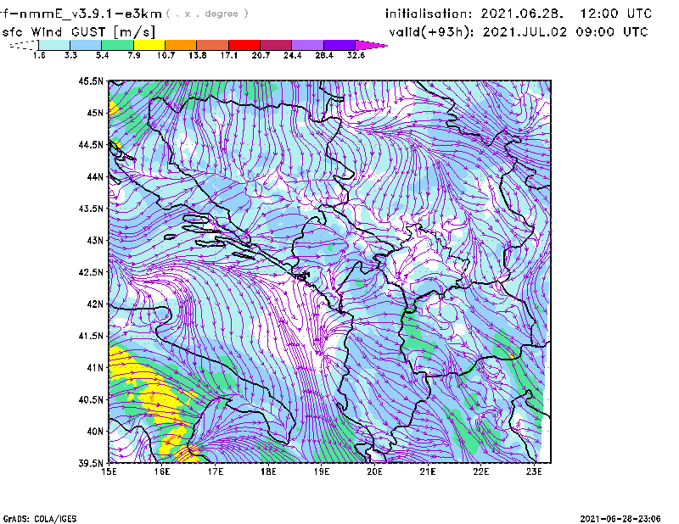This screenshot has width=679, height=524.
Task: Click the legend value 17.1
Action: [228, 55]
